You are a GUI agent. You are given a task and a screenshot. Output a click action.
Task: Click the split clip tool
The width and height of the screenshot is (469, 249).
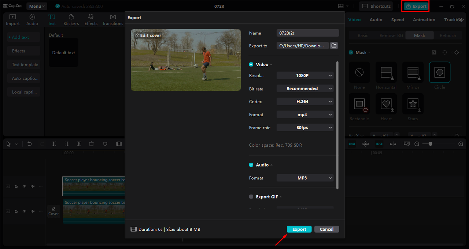[54, 144]
